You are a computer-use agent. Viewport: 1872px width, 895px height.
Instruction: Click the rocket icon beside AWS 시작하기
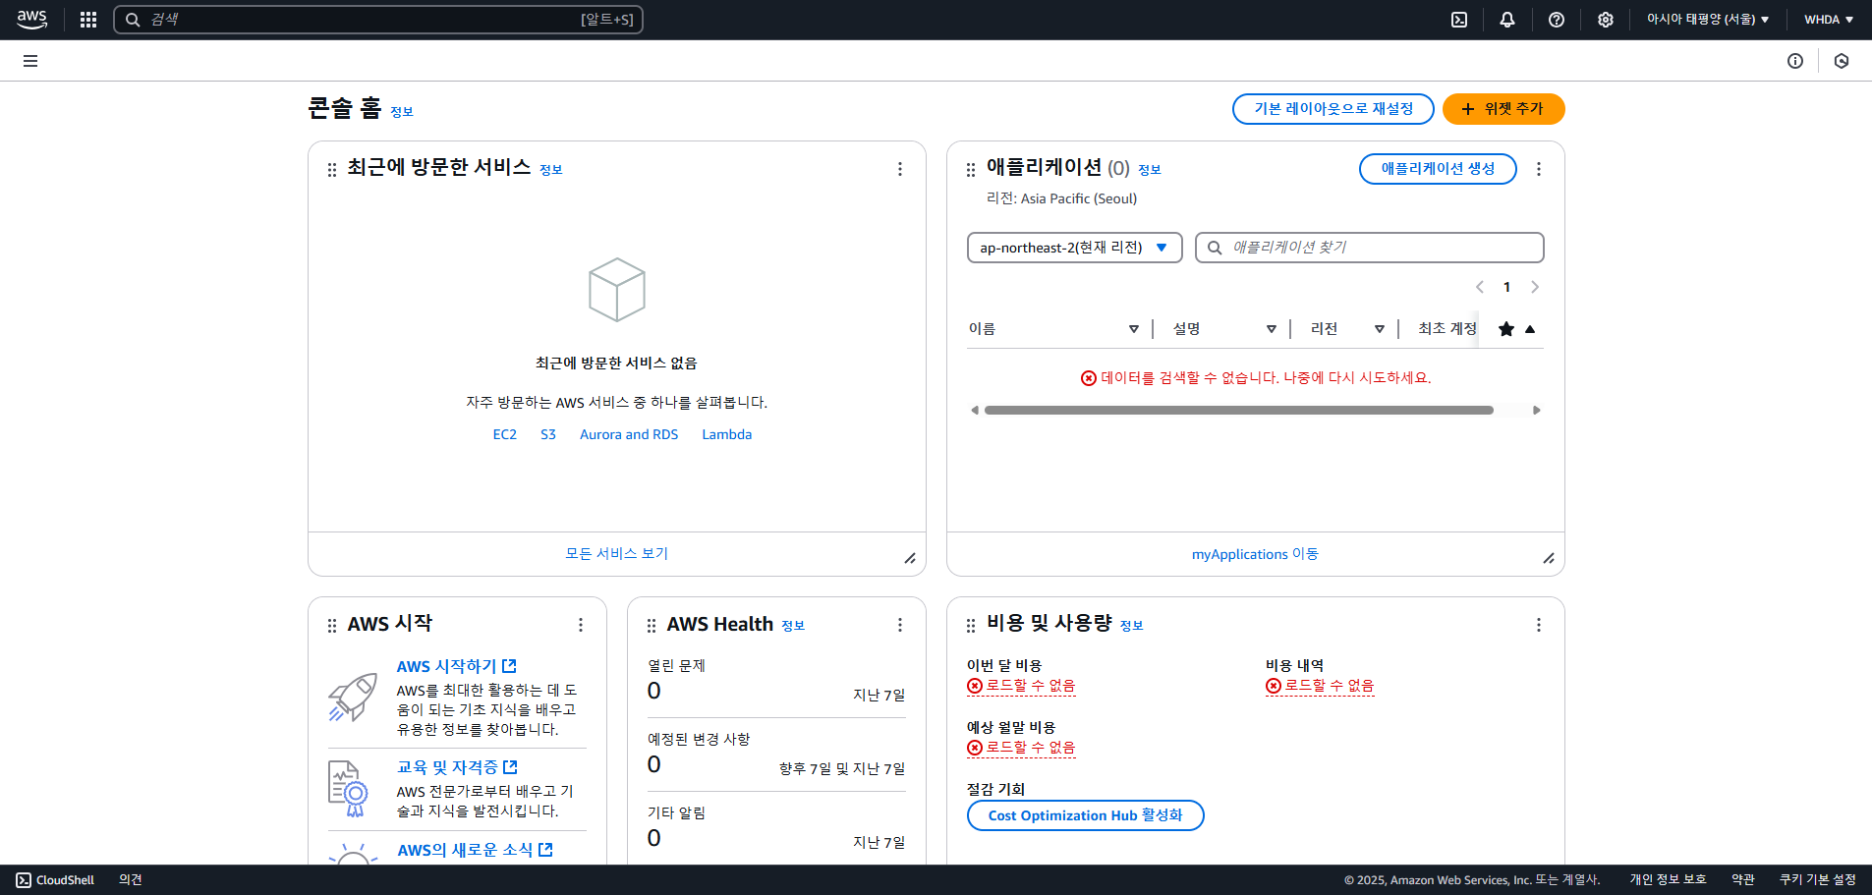pos(353,698)
